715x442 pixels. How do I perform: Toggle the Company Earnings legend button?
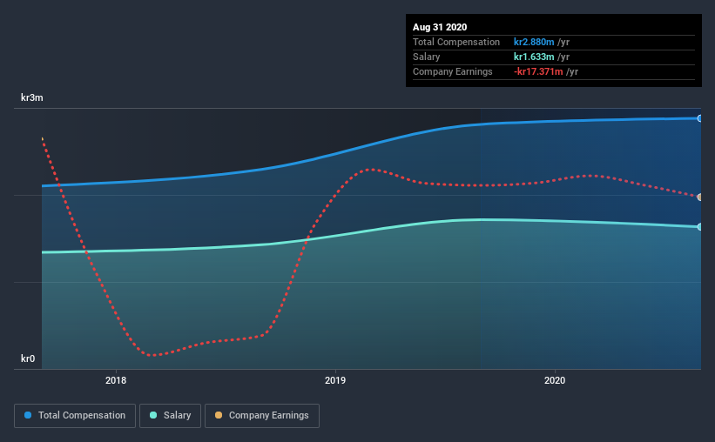[x=262, y=416]
